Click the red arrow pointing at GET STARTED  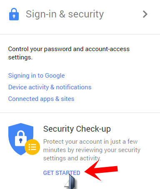101,171
